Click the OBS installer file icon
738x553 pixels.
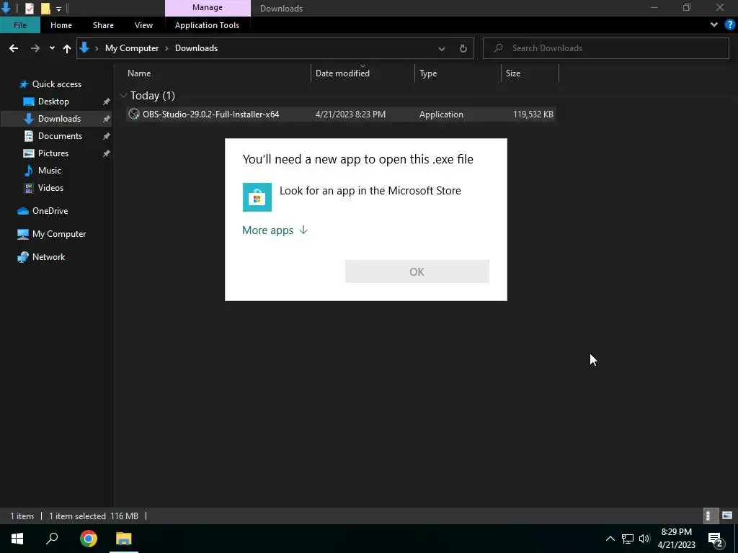tap(134, 114)
